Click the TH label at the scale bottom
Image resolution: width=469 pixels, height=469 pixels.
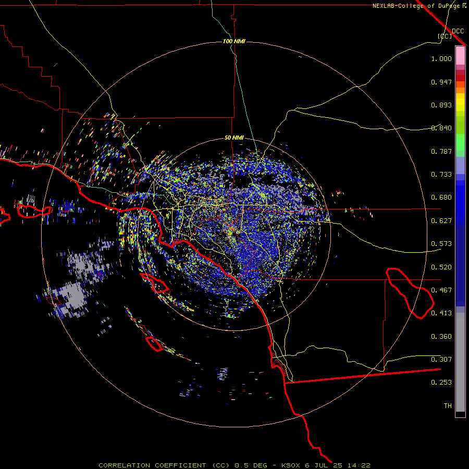tap(448, 406)
